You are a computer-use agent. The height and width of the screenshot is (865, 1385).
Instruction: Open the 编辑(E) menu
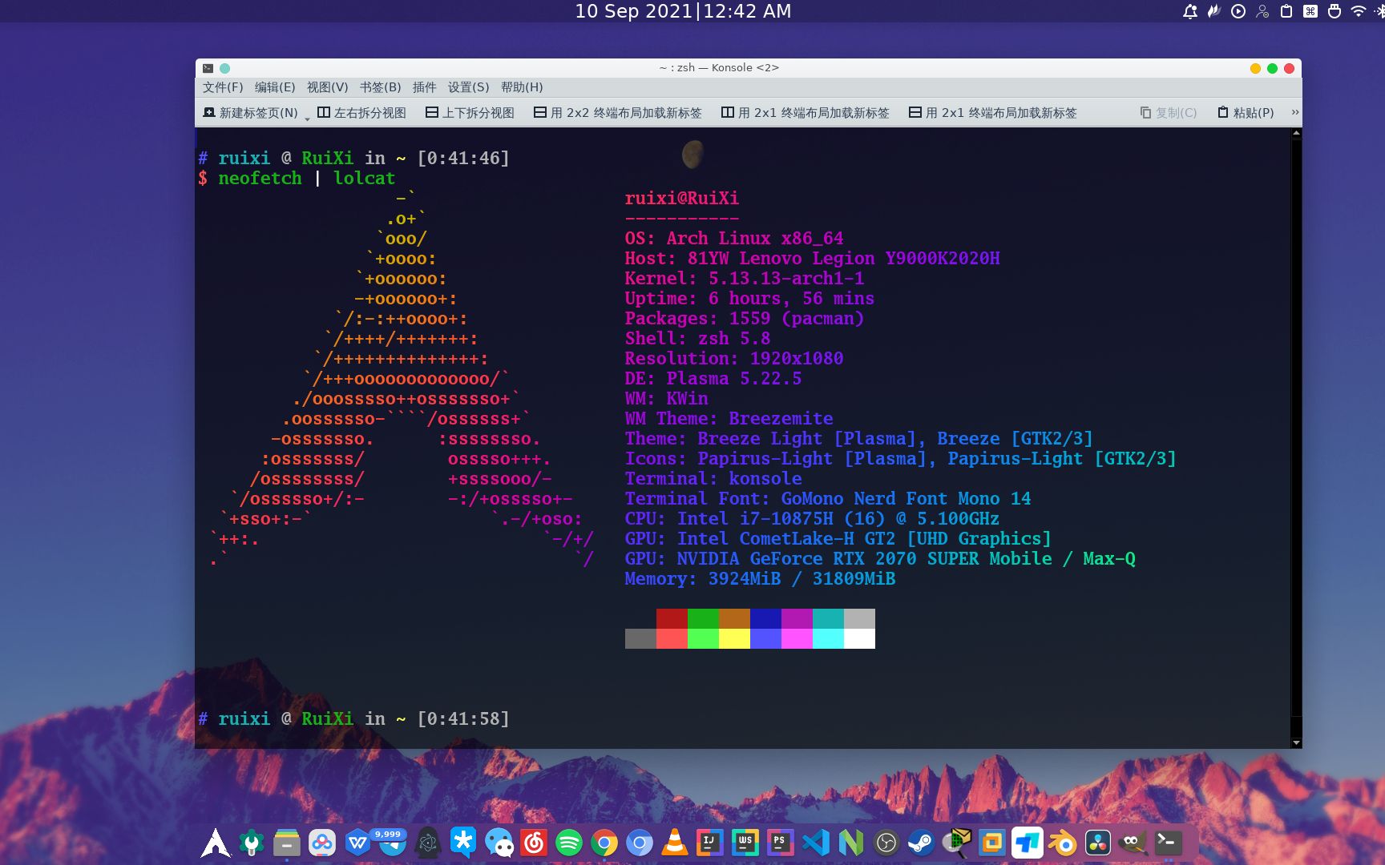[275, 87]
